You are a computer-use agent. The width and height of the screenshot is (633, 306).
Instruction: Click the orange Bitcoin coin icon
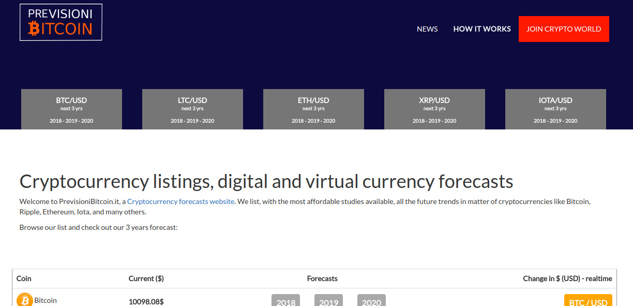pyautogui.click(x=24, y=300)
